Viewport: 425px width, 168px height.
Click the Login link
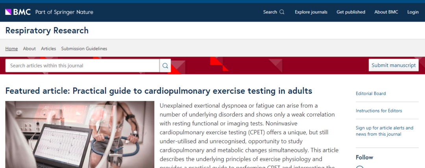pyautogui.click(x=413, y=12)
